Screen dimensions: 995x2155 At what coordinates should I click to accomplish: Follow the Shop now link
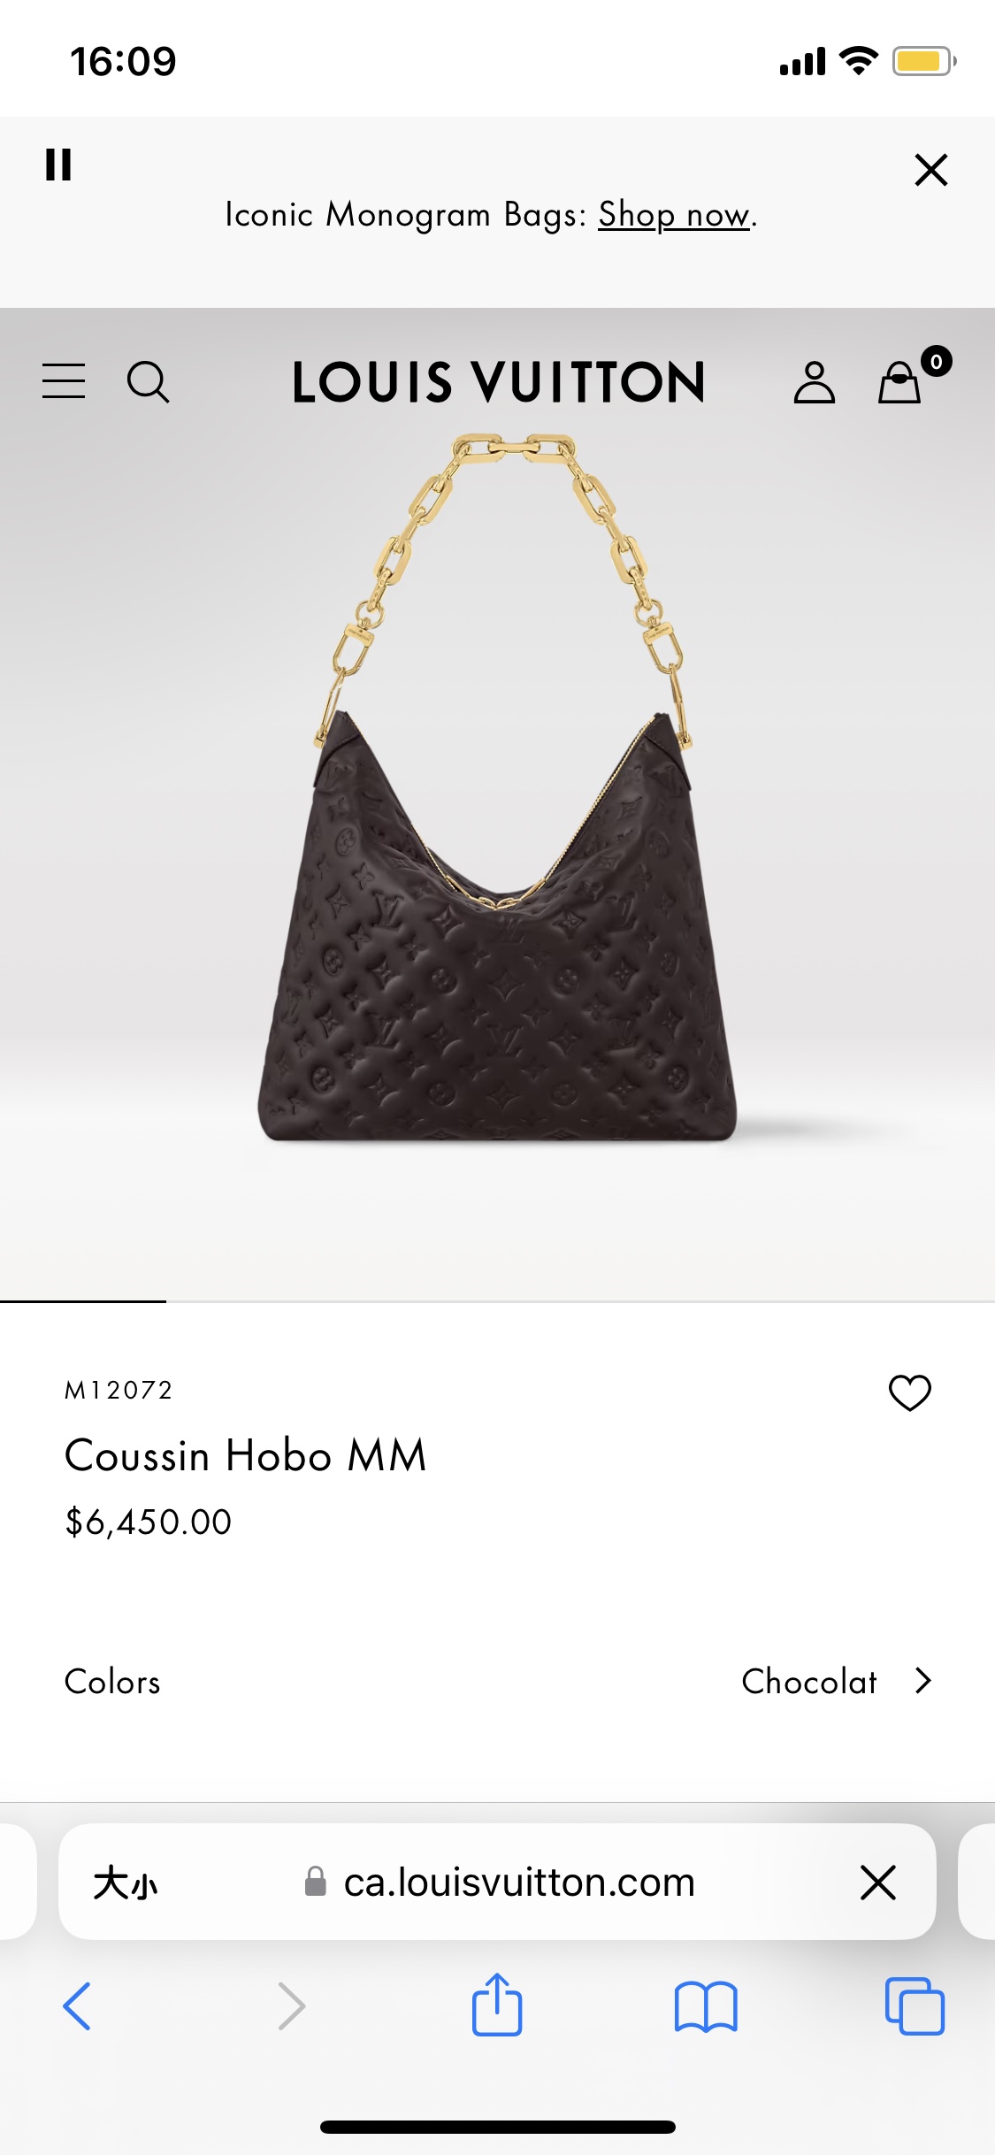coord(674,215)
